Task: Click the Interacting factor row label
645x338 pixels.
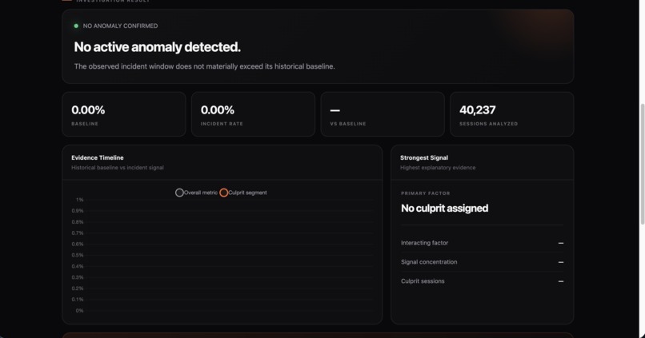Action: tap(424, 243)
